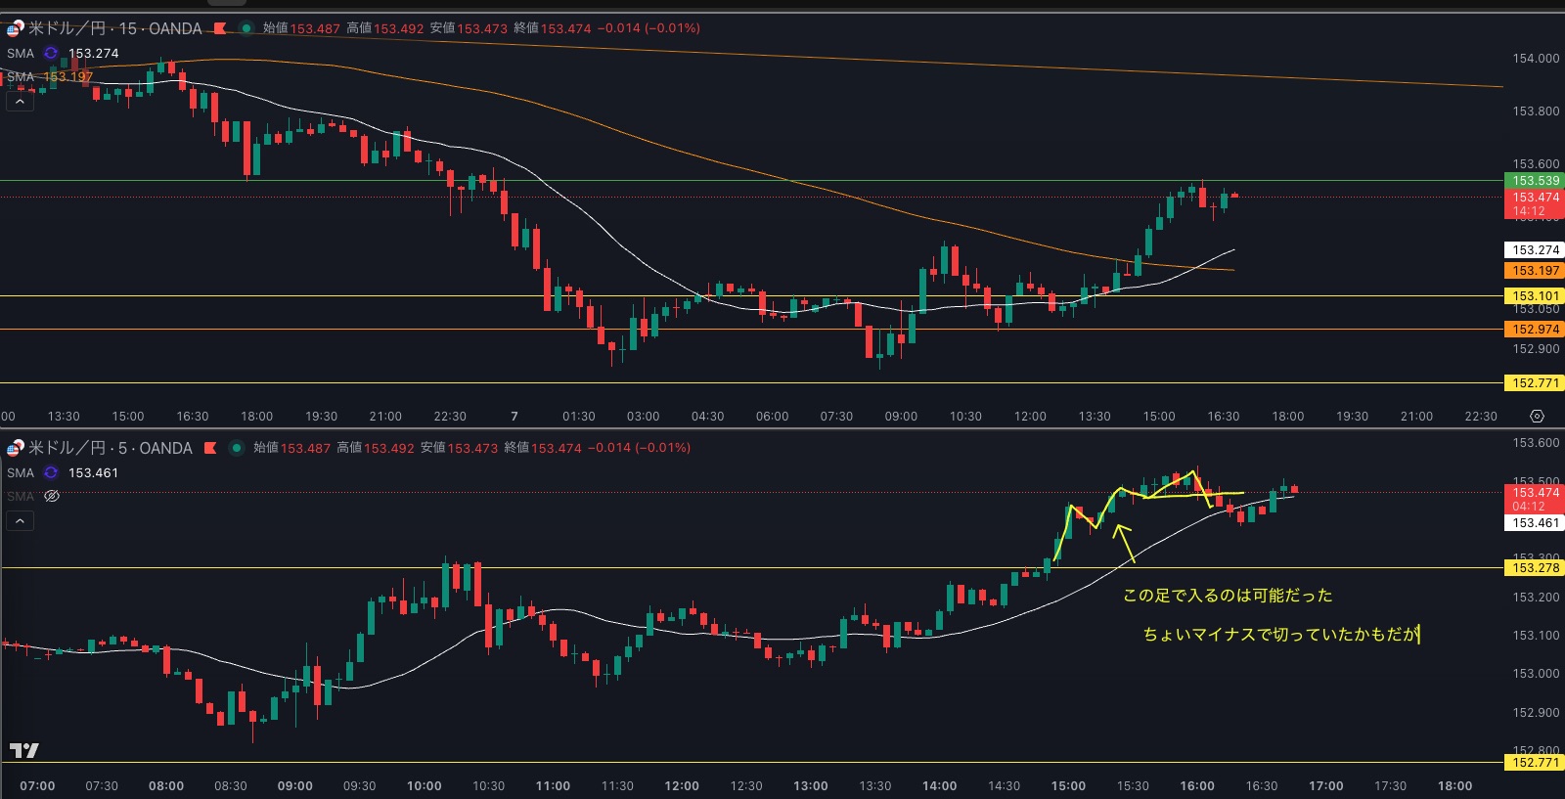Screen dimensions: 1565x799
Task: Collapse indicator legend on the 5-minute chart
Action: tap(20, 520)
